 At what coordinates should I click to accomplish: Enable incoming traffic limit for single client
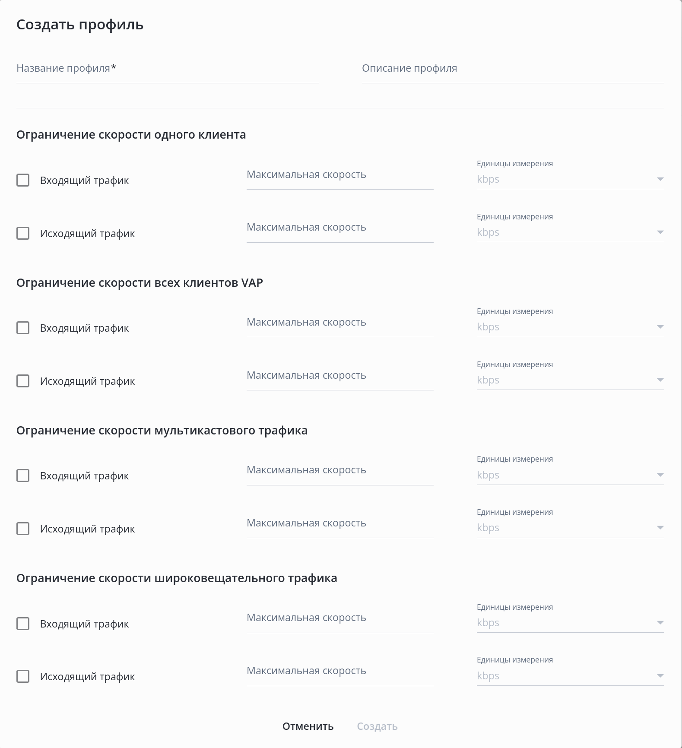pos(23,180)
